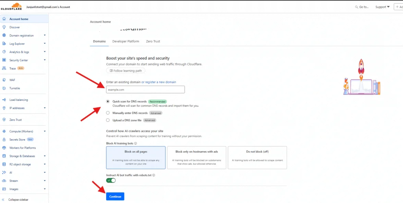Click the Add button at top right
This screenshot has height=203, width=403.
click(398, 7)
